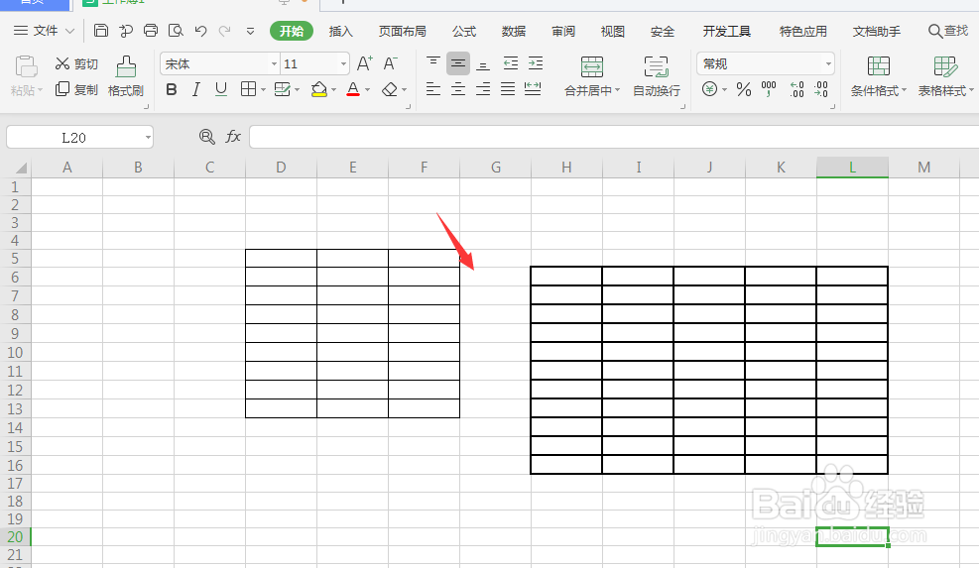Increase indent
The image size is (979, 568).
[x=536, y=63]
